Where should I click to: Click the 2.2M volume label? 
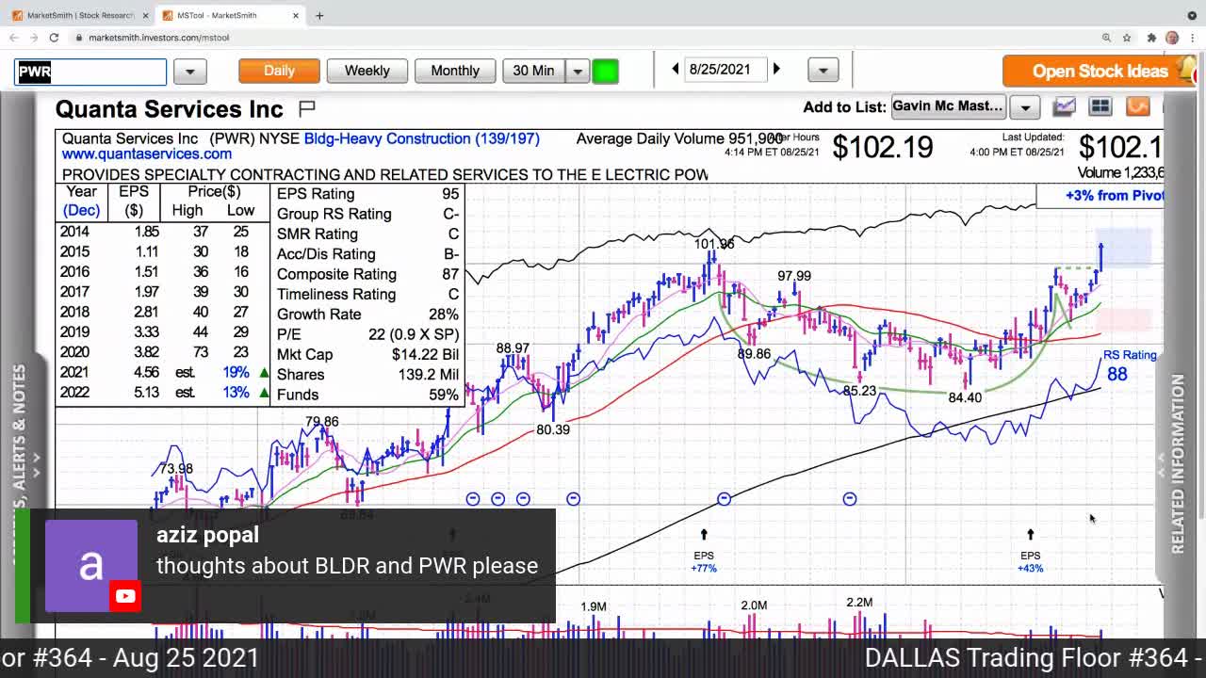pos(859,602)
